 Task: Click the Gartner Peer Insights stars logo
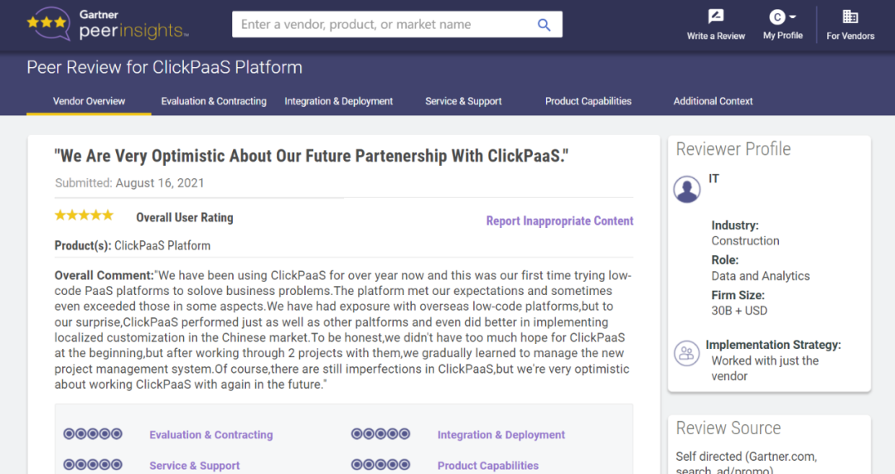(x=48, y=24)
